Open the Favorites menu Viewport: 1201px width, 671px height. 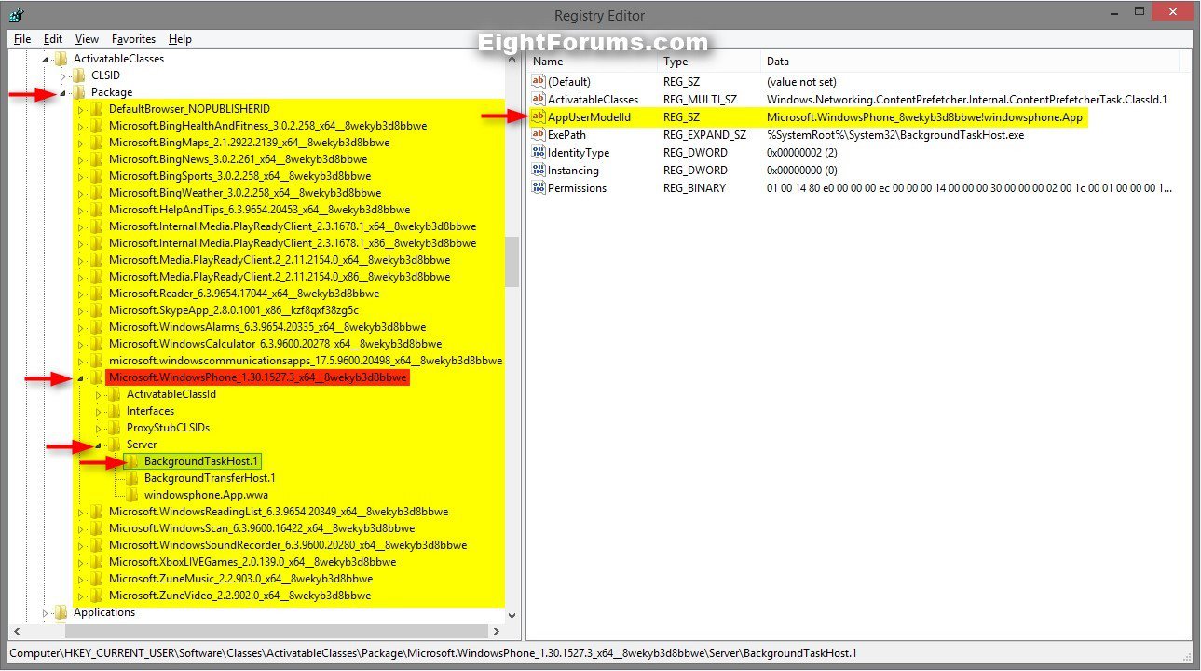click(133, 39)
